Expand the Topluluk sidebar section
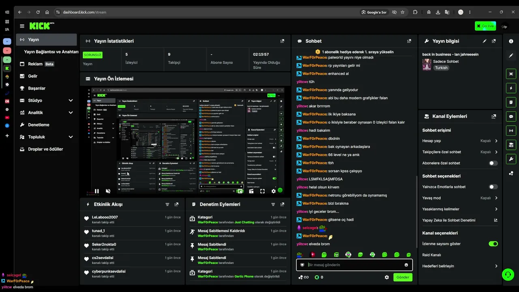This screenshot has height=292, width=519. (x=71, y=137)
